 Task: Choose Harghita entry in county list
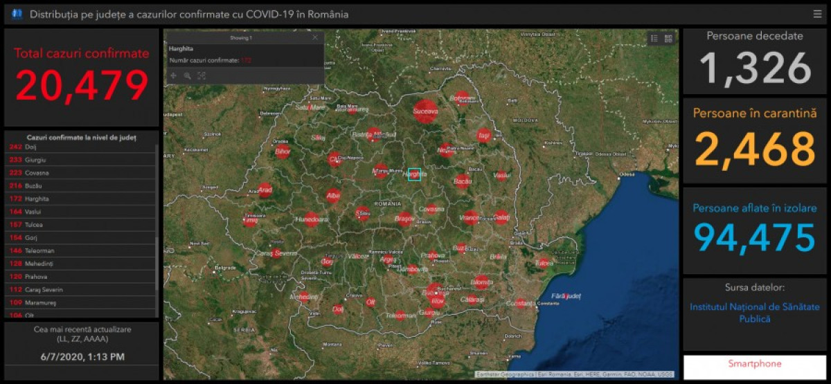(x=37, y=199)
